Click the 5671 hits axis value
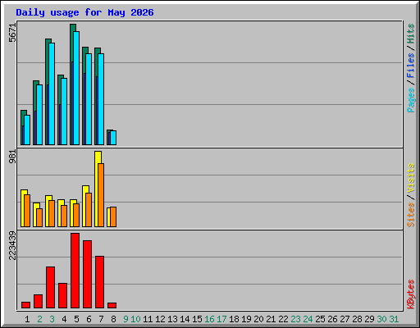 [12, 33]
